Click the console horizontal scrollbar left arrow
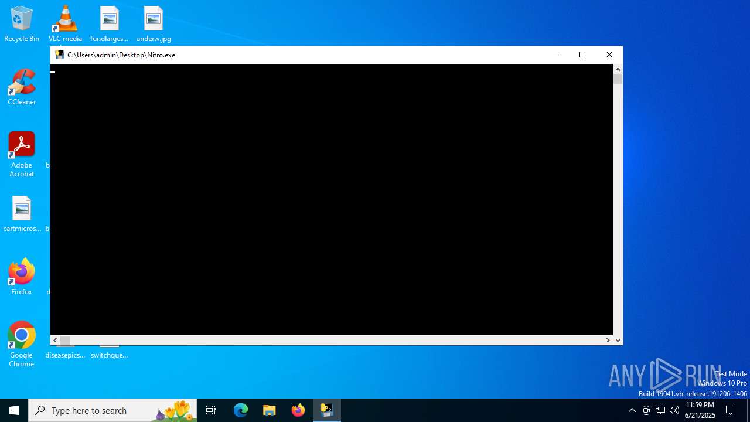The image size is (750, 422). (x=55, y=340)
